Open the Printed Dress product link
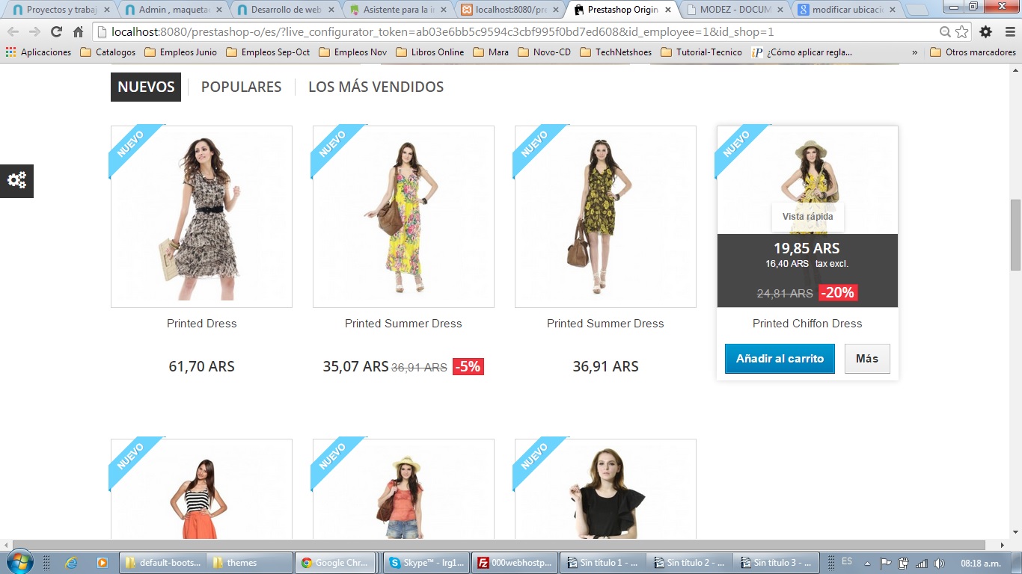Screen dimensions: 1022x574 [201, 324]
